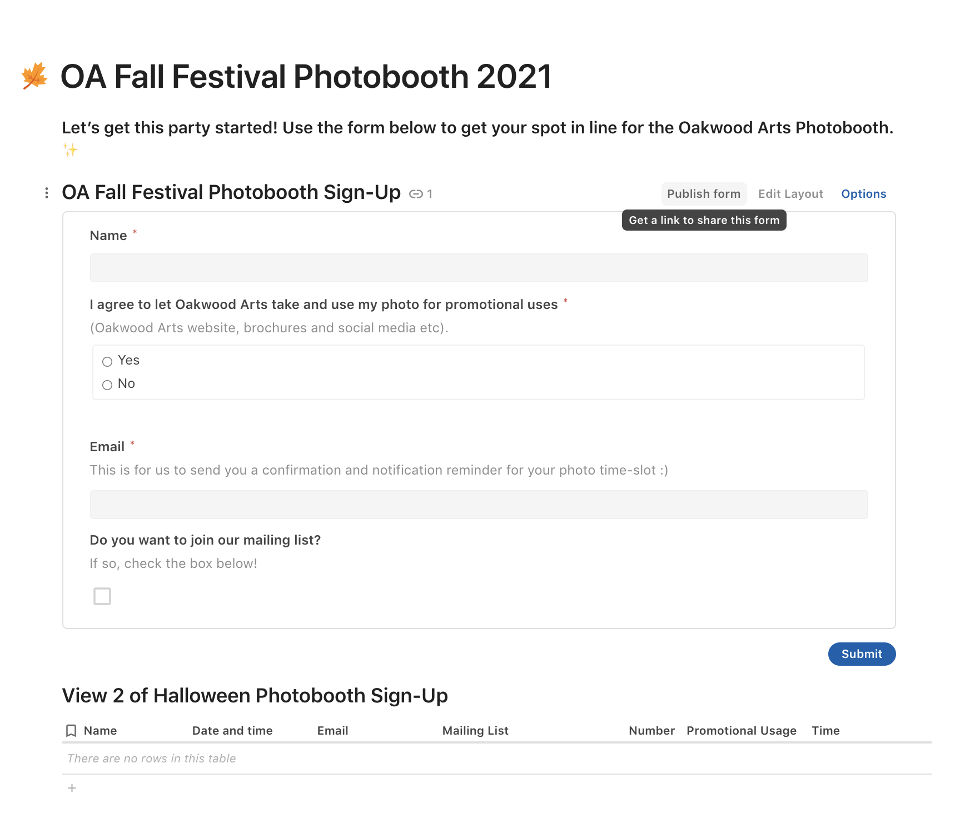Click the Date and time column header
This screenshot has height=828, width=965.
click(x=232, y=731)
